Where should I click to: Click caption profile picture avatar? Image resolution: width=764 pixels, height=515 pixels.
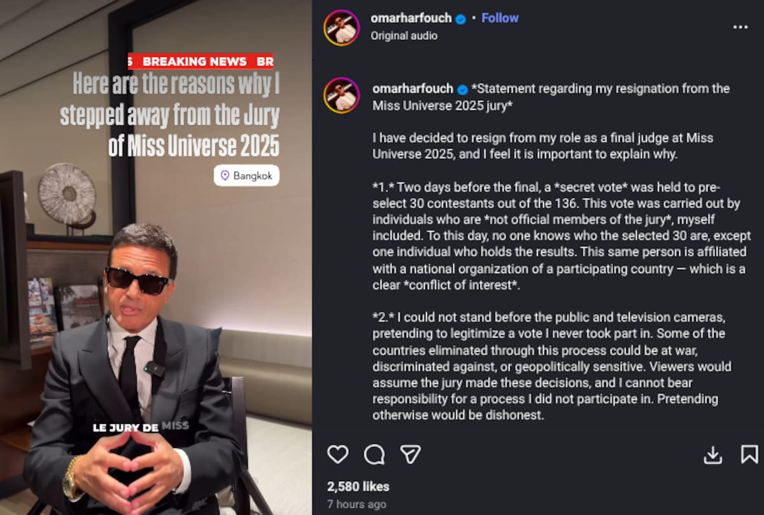342,95
